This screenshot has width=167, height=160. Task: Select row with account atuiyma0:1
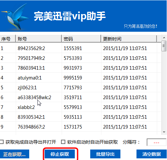(x=80, y=78)
